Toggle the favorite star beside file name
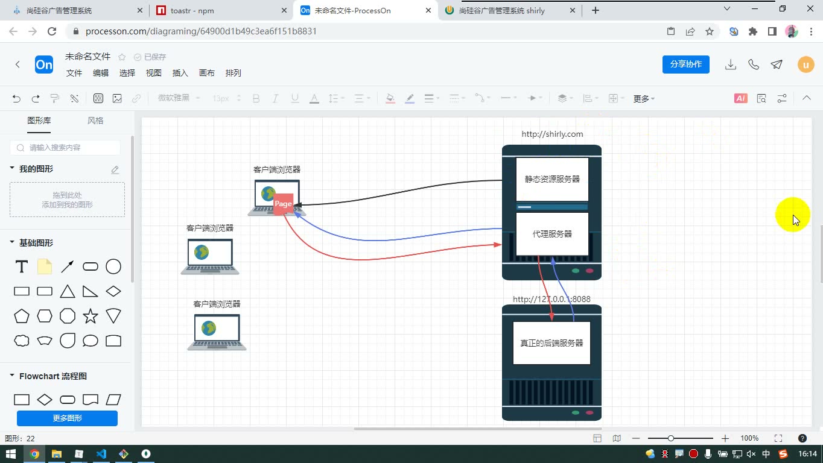The height and width of the screenshot is (463, 823). coord(122,57)
